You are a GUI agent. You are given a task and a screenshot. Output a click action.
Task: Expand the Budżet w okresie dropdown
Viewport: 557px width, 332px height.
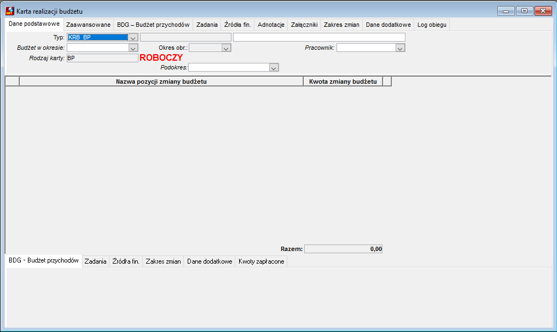[133, 48]
